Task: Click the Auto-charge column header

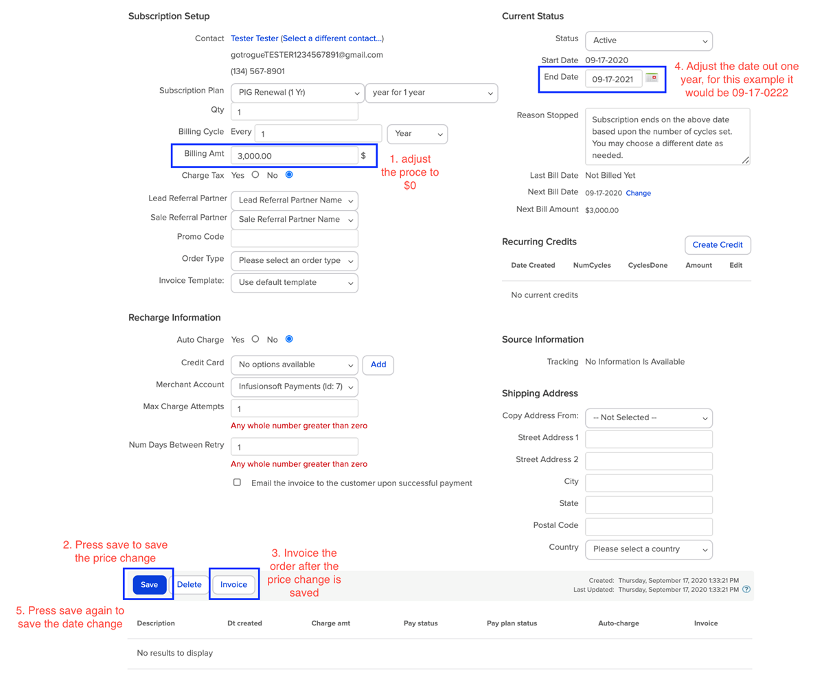Action: click(x=619, y=623)
